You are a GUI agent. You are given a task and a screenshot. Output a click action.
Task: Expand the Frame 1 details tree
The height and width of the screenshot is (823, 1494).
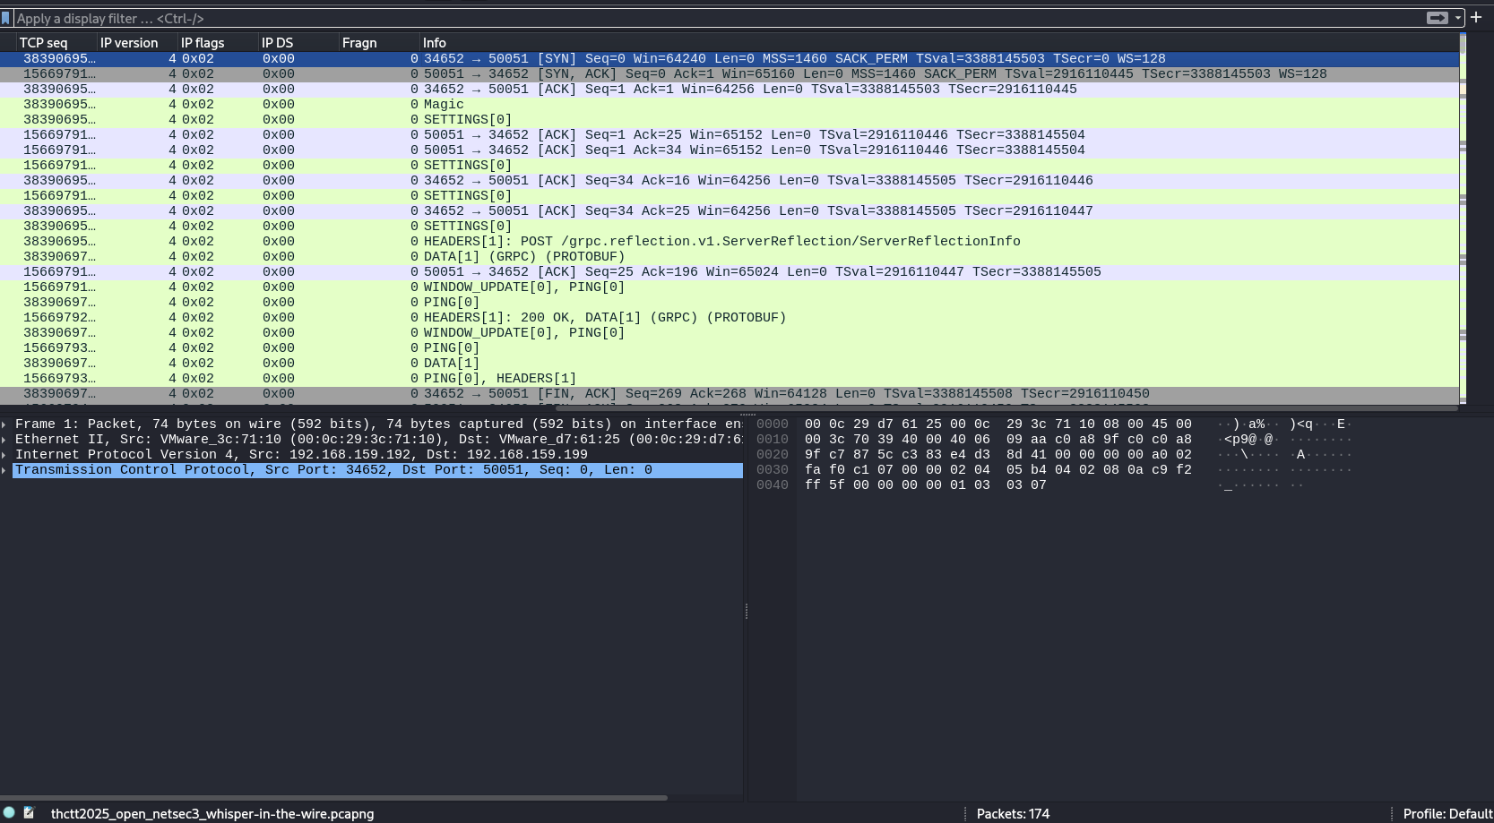tap(4, 424)
